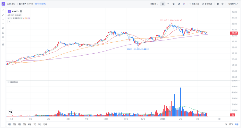Click the ARKX rocket logo in the header
The width and height of the screenshot is (241, 128).
pos(3,4)
